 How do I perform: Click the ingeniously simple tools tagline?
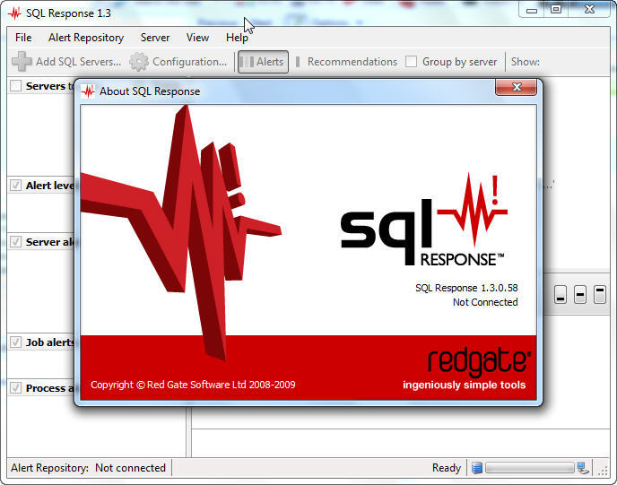point(464,385)
